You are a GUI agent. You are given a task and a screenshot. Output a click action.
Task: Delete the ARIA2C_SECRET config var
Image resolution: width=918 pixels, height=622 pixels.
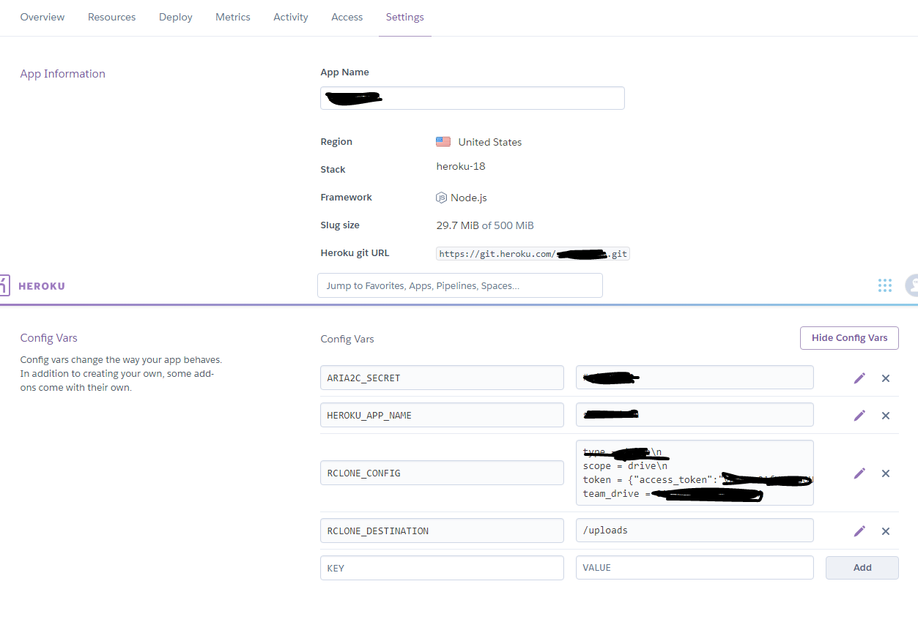coord(885,378)
